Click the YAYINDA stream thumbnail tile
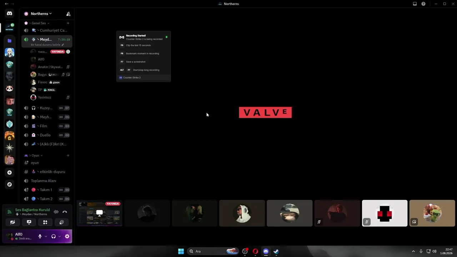 (100, 213)
